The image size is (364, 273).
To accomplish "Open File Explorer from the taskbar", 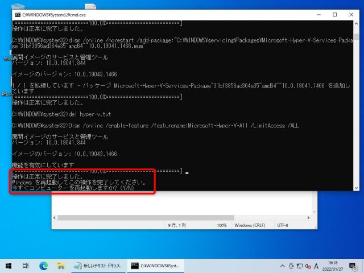I will 61,266.
